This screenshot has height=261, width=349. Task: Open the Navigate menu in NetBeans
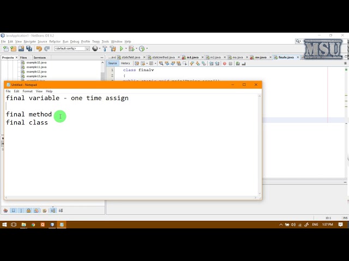[x=29, y=41]
